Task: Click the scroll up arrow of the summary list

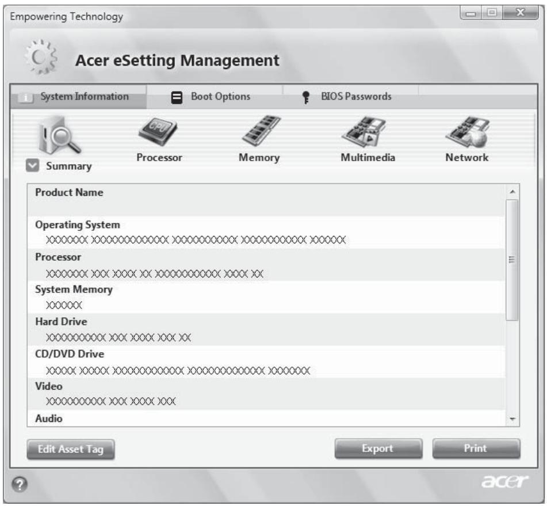Action: [512, 192]
